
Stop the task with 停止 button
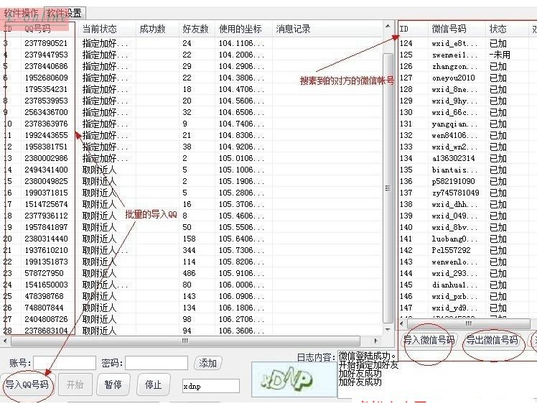(153, 385)
